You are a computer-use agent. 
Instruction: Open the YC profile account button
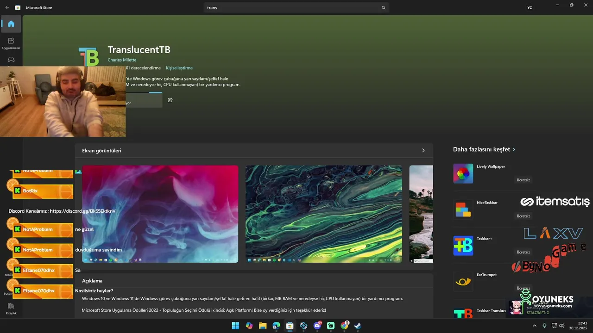(530, 7)
